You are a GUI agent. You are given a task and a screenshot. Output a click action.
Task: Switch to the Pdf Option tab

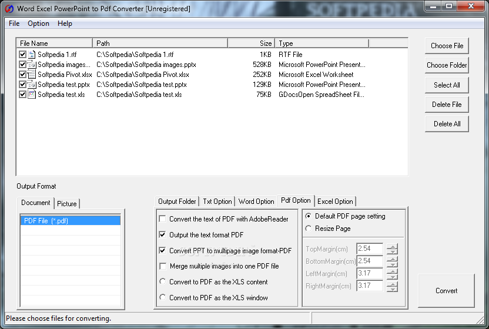(x=296, y=200)
